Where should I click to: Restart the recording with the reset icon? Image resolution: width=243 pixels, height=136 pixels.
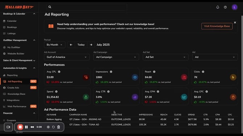(53, 127)
